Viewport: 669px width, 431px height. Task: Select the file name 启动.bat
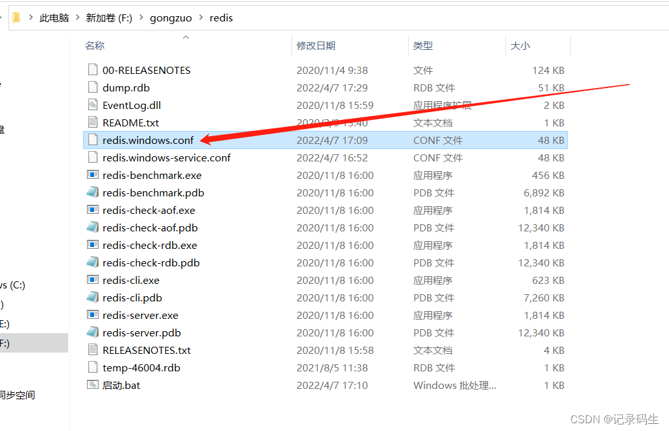coord(121,385)
